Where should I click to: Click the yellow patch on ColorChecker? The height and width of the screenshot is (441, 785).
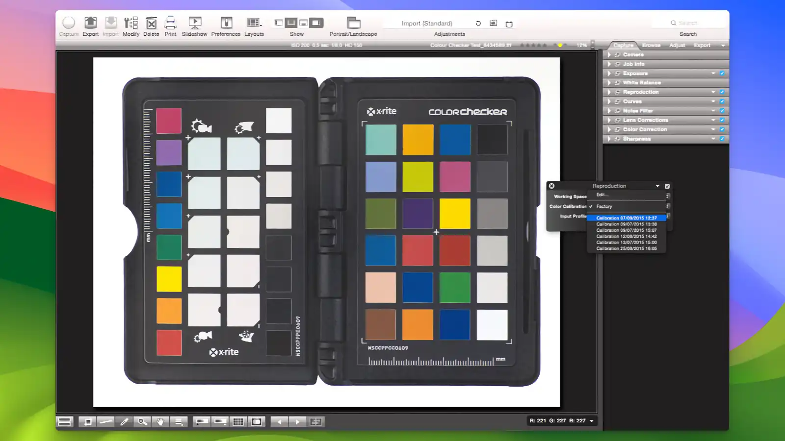pos(455,214)
